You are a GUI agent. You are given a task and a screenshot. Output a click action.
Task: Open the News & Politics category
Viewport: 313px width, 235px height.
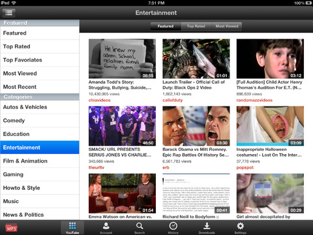coord(40,214)
